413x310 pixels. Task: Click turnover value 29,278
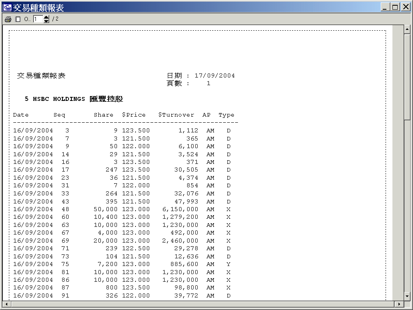pos(186,248)
